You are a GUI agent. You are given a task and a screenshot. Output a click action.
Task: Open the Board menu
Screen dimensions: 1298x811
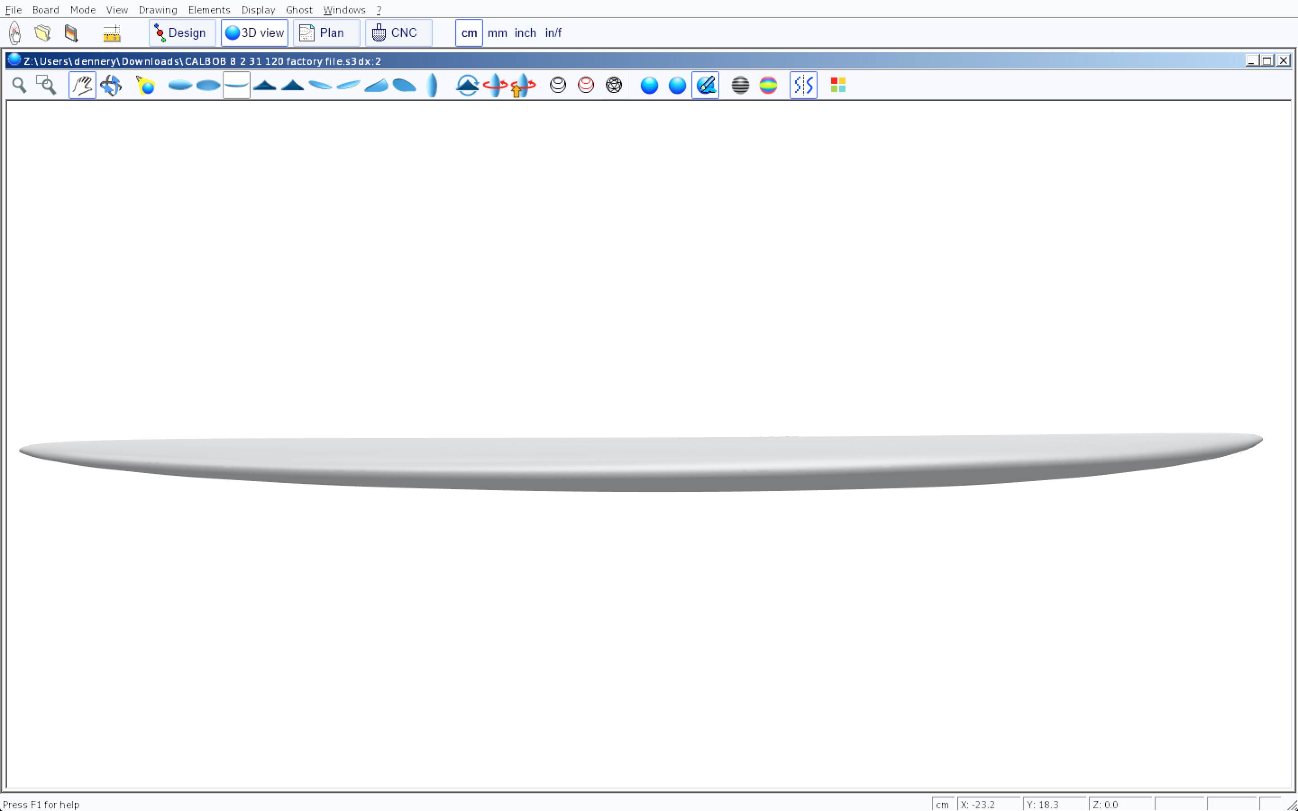(46, 9)
